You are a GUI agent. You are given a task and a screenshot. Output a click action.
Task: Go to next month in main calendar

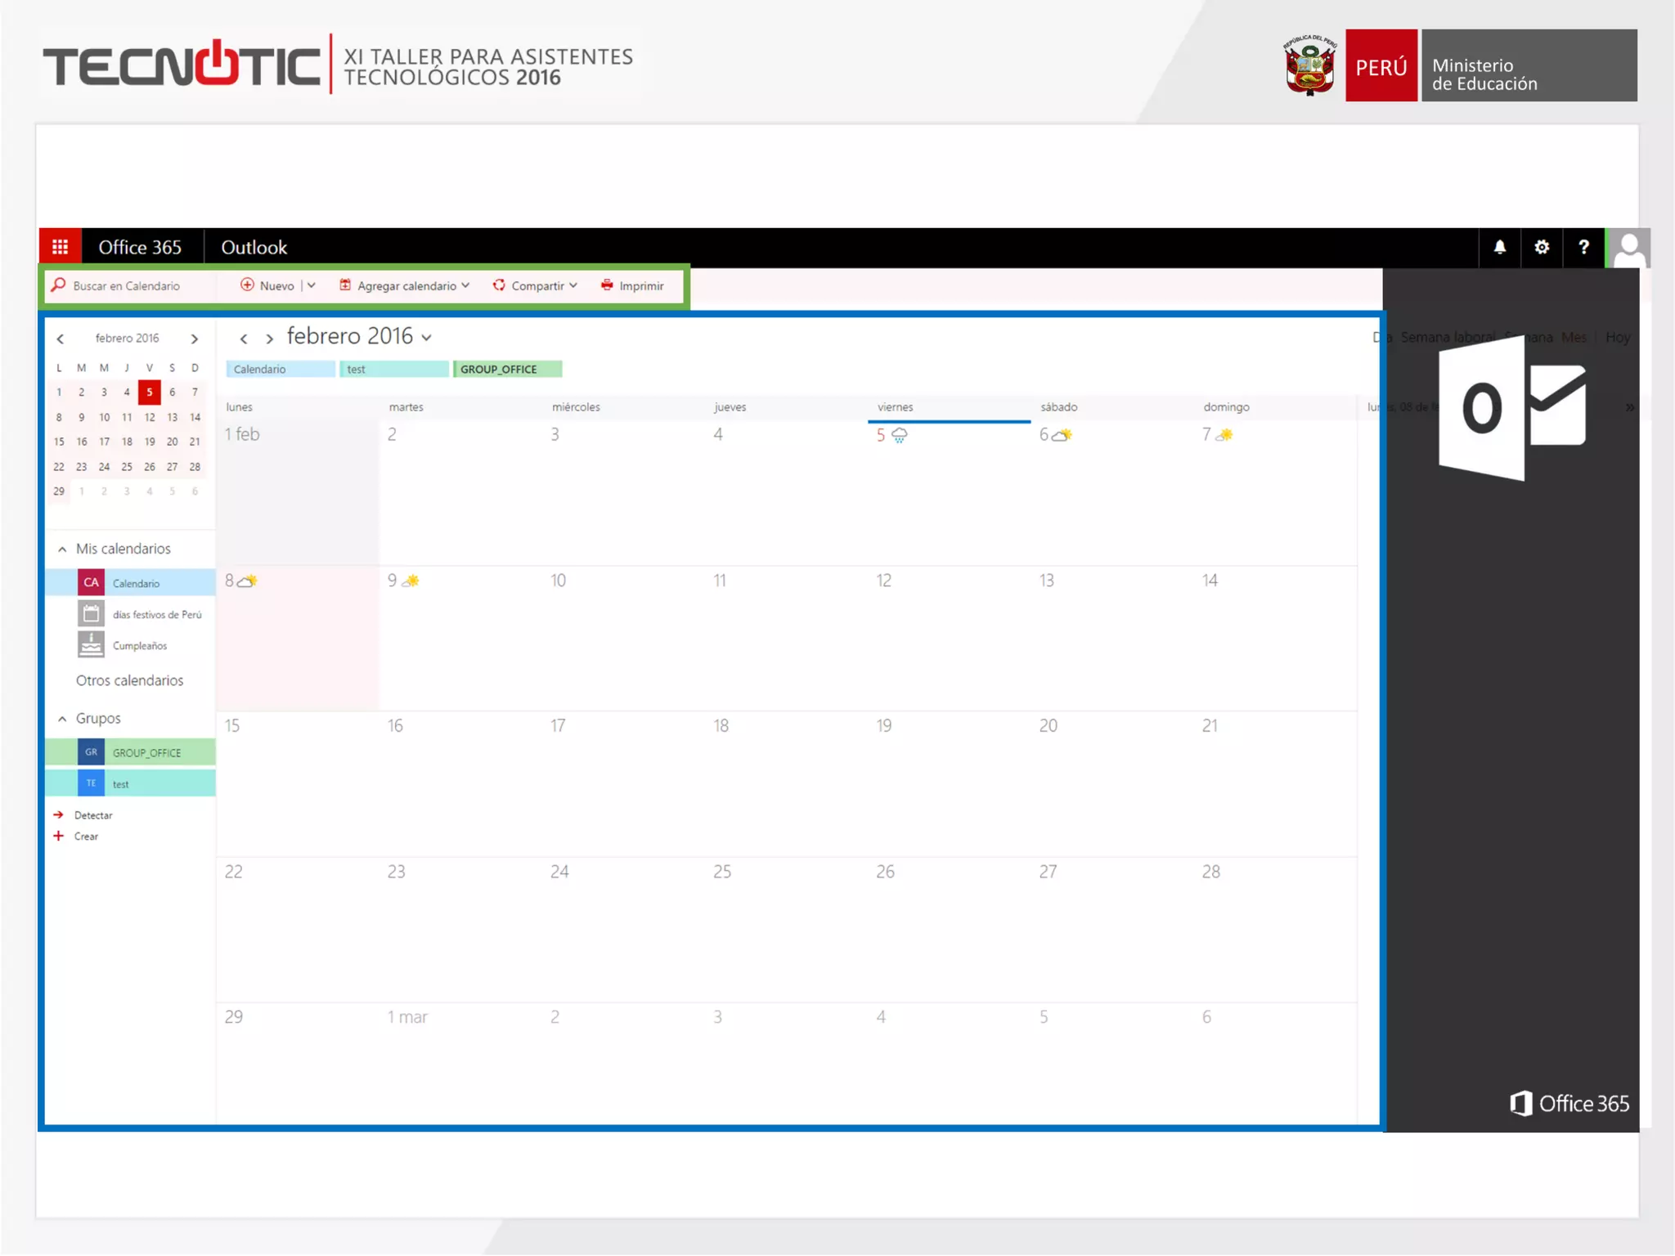coord(269,339)
